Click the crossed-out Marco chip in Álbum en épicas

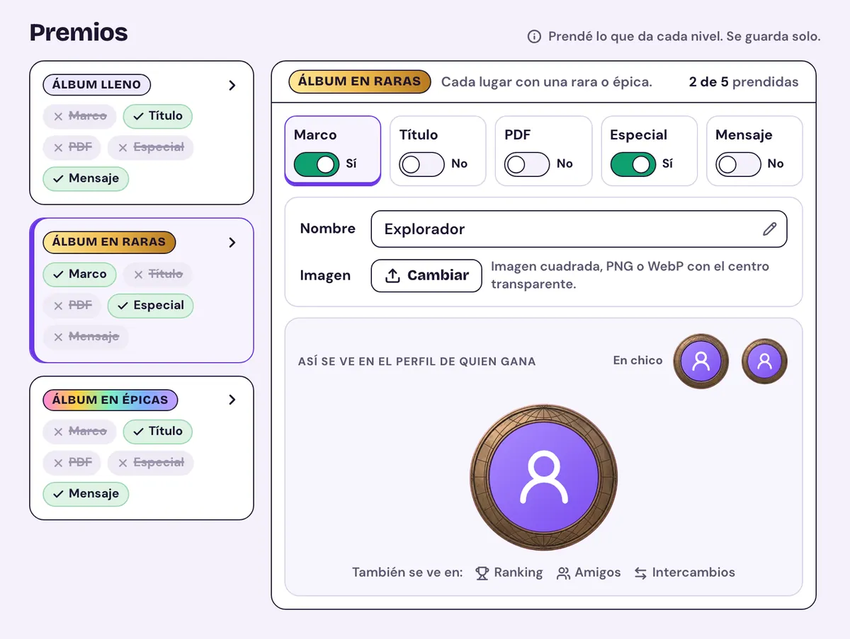click(x=79, y=431)
